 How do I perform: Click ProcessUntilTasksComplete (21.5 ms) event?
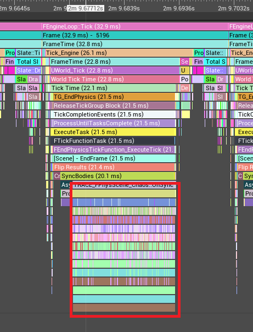point(114,123)
